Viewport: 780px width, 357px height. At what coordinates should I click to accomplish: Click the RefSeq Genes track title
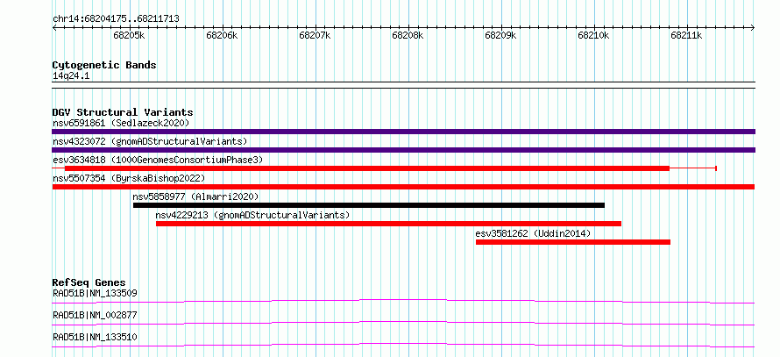point(89,282)
